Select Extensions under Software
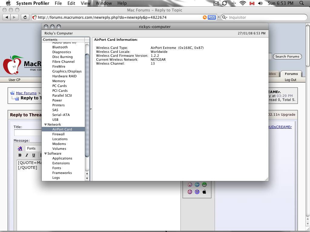 coord(61,163)
